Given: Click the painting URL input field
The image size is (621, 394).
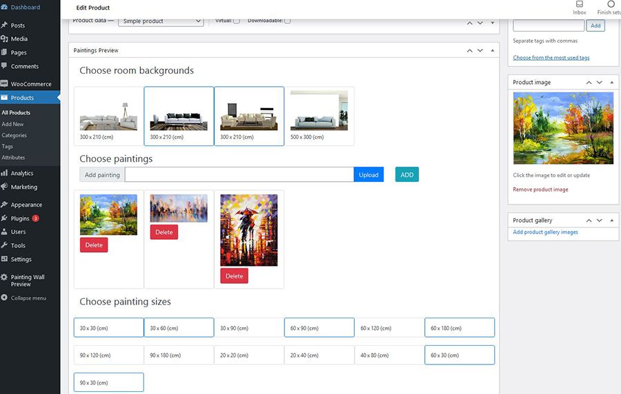Looking at the screenshot, I should [x=239, y=175].
